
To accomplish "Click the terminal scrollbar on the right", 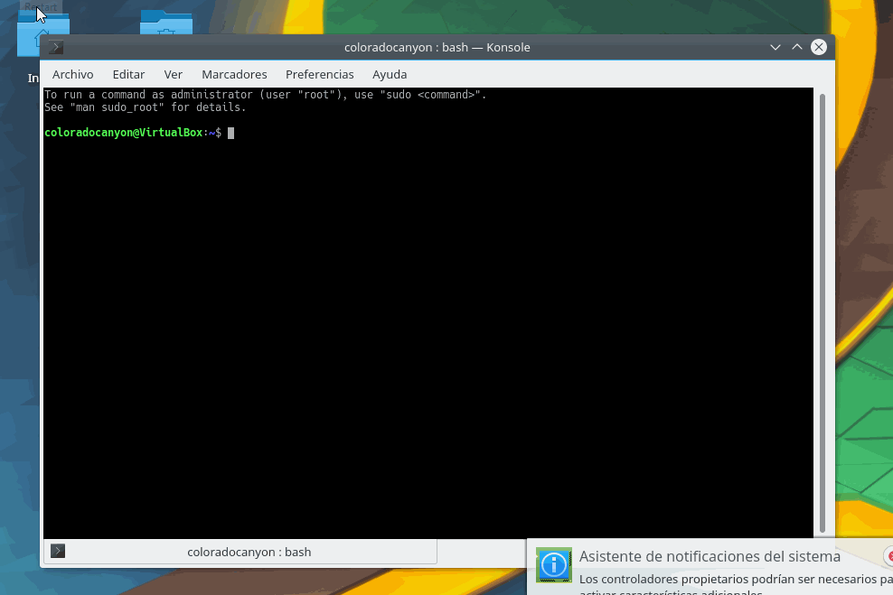I will [823, 307].
